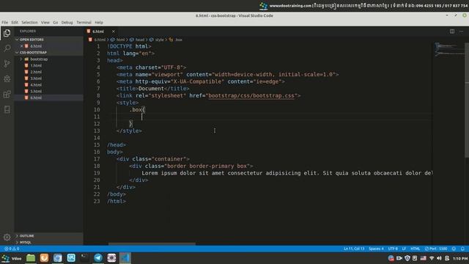Open the database panel icon in activity bar
Image resolution: width=469 pixels, height=264 pixels.
(7, 109)
